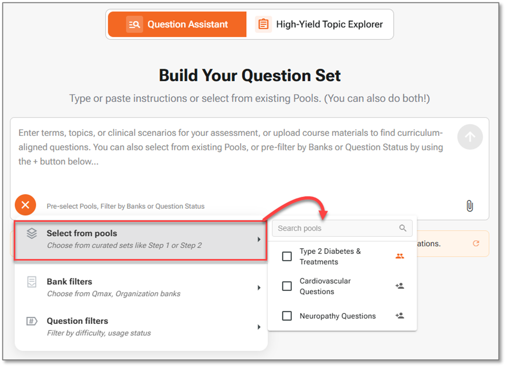Switch to High-Yield Topic Explorer tab
506x367 pixels.
pyautogui.click(x=320, y=24)
